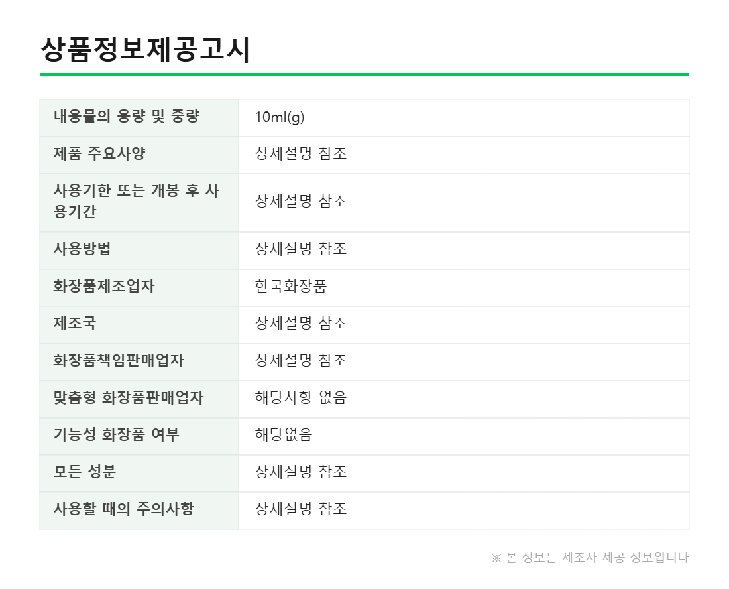This screenshot has width=729, height=589.
Task: Select the 화장품책임판매업자 row label
Action: (119, 361)
